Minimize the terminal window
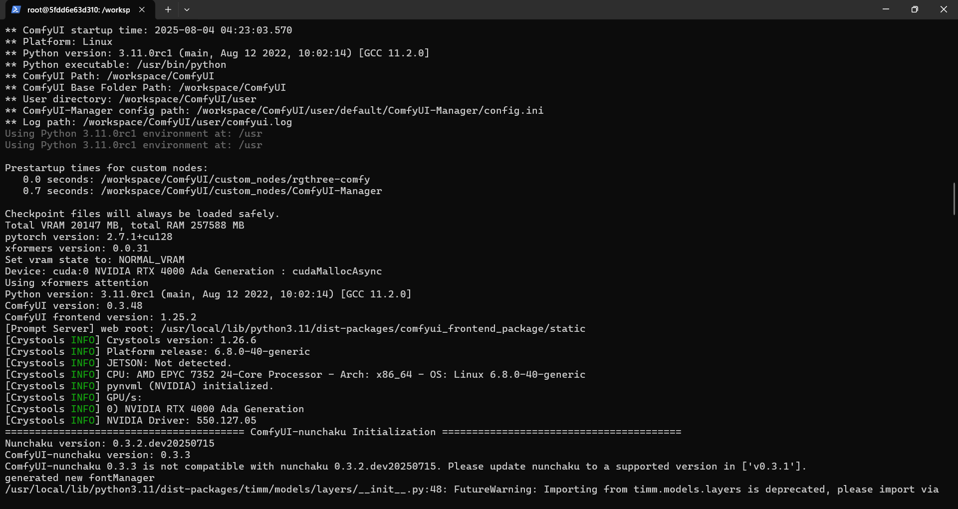Viewport: 958px width, 509px height. tap(886, 9)
